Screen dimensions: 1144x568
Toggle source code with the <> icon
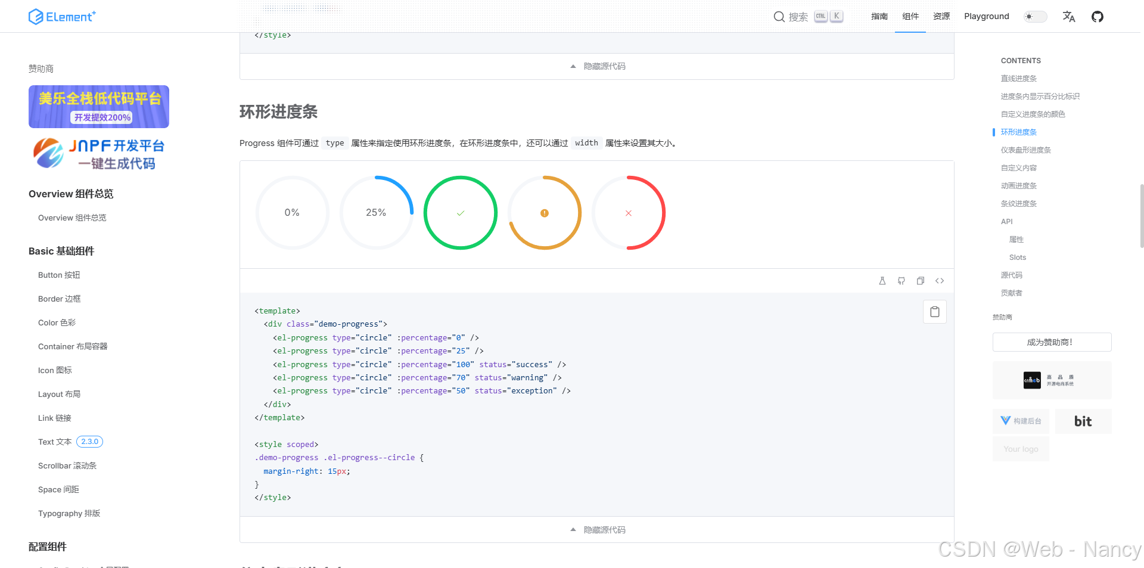coord(940,281)
